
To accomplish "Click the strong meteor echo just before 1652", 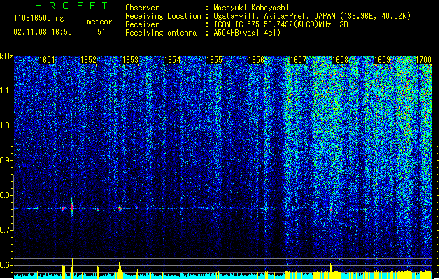I will point(72,207).
